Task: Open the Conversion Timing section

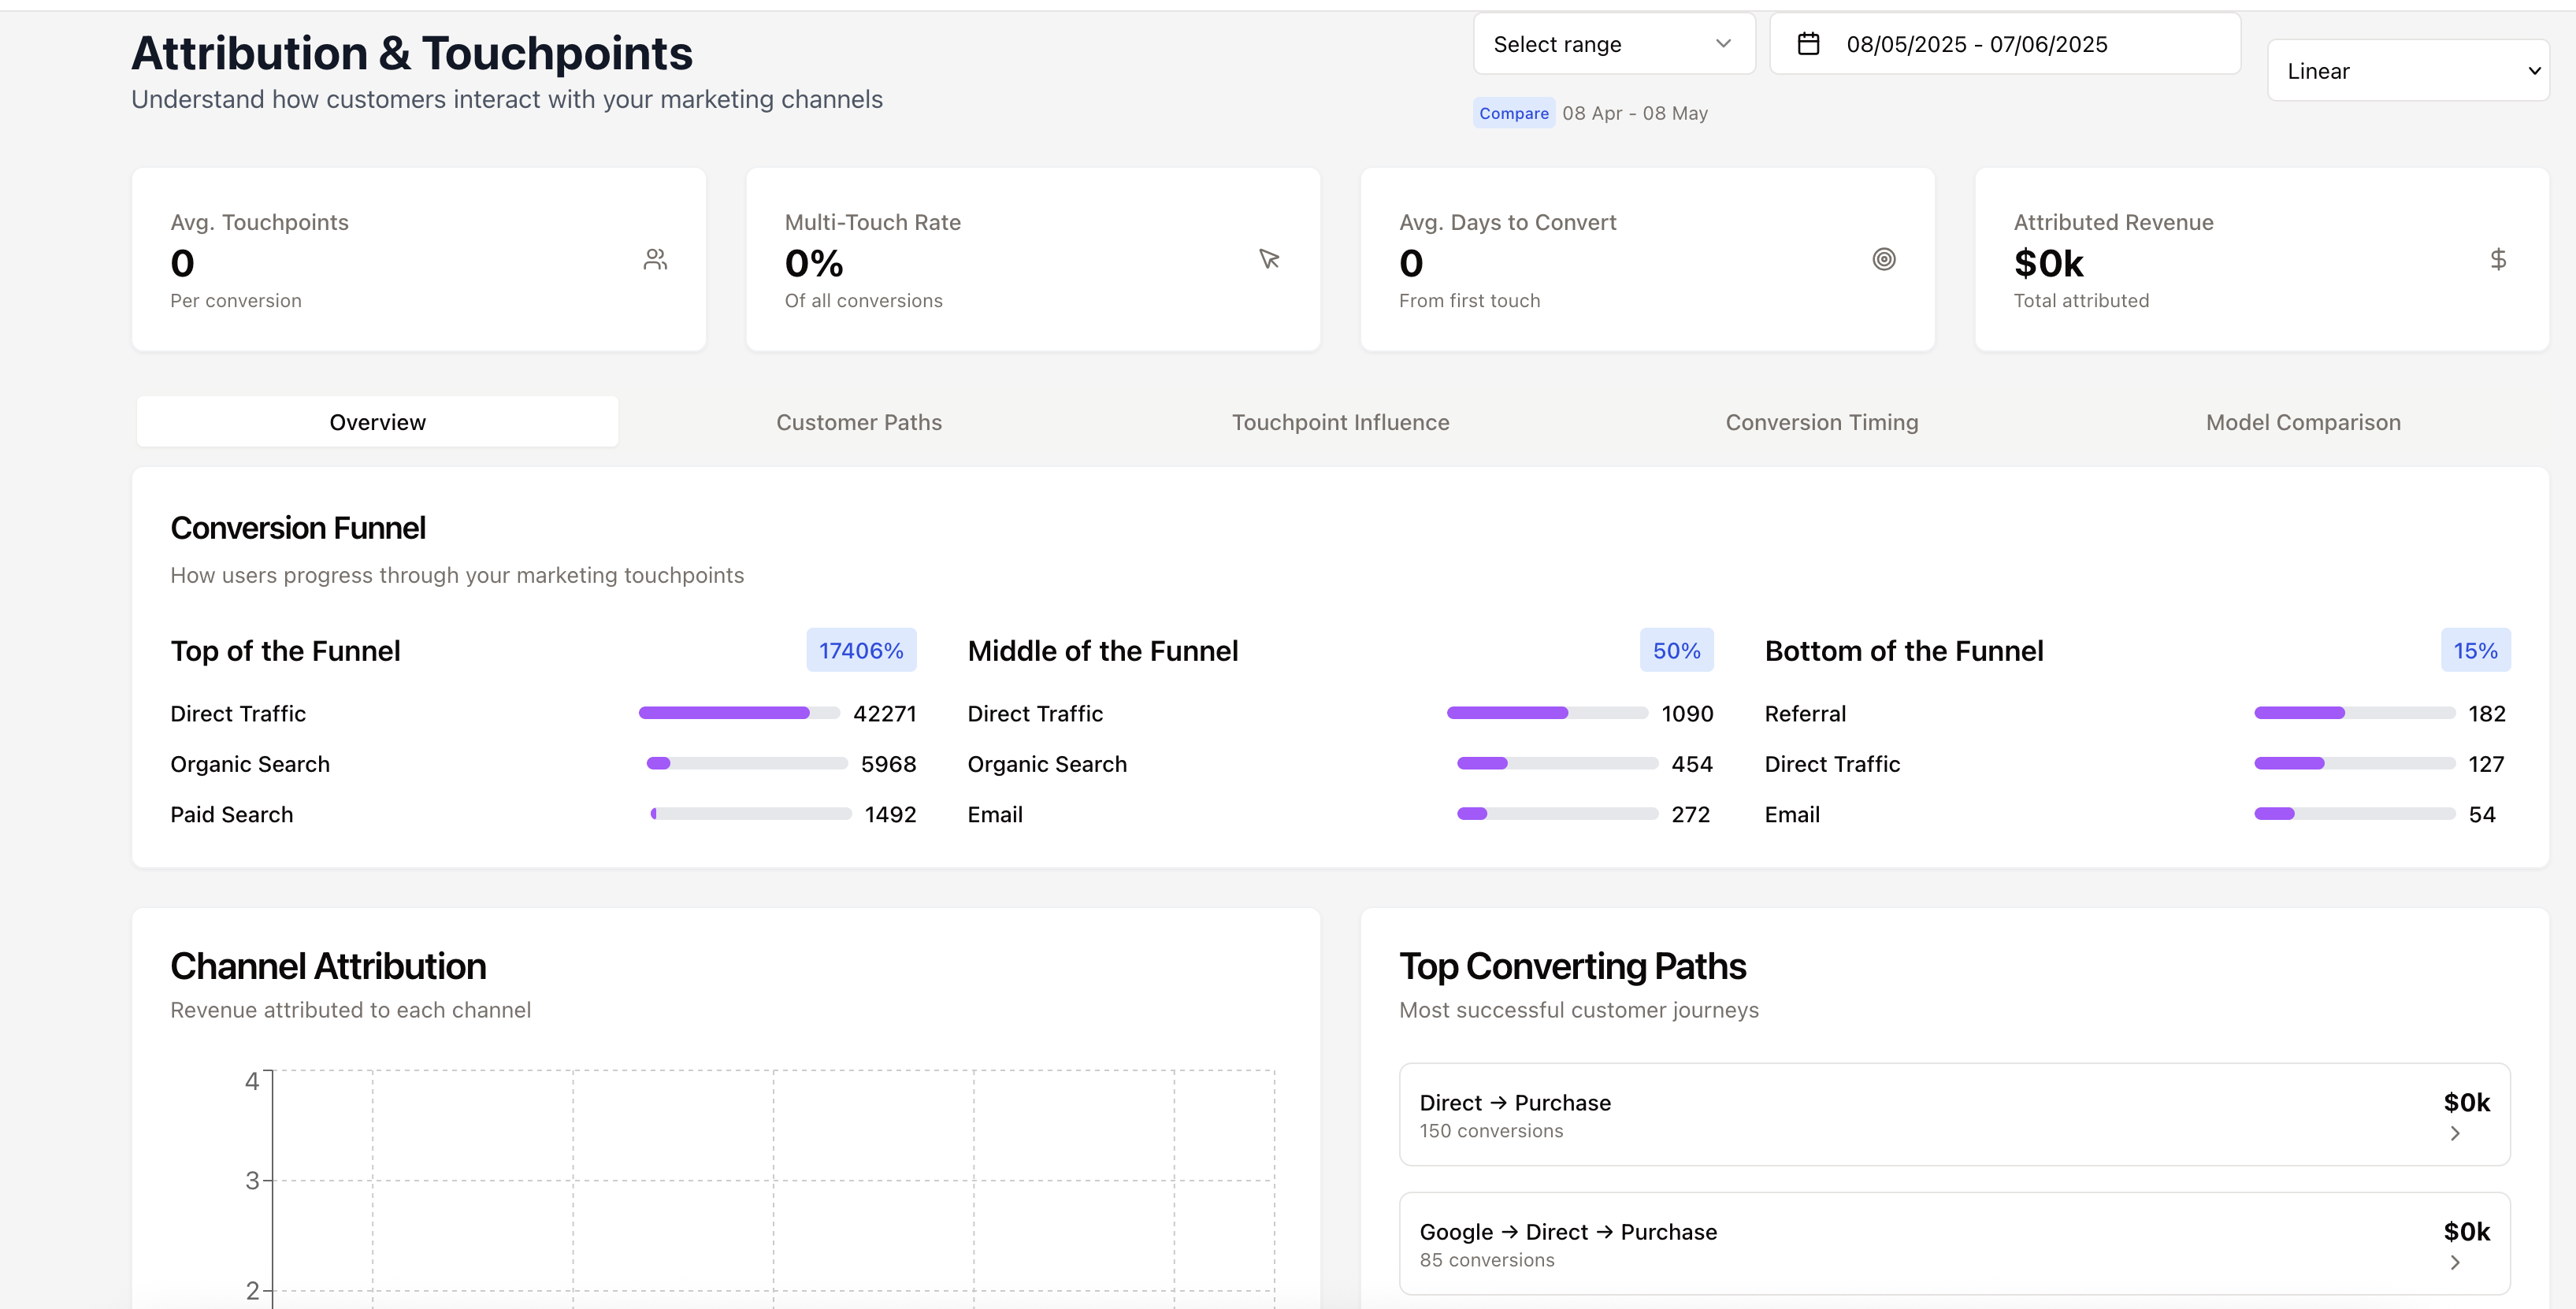Action: click(x=1821, y=421)
